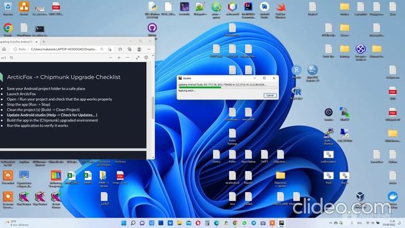This screenshot has height=228, width=405.
Task: Switch to Edge in the taskbar
Action: [x=216, y=223]
